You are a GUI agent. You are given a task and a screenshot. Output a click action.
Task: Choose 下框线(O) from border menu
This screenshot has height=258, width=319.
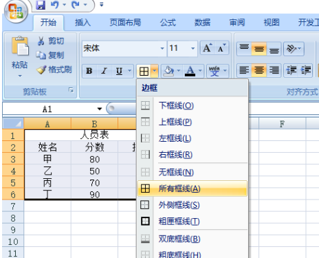[x=192, y=106]
